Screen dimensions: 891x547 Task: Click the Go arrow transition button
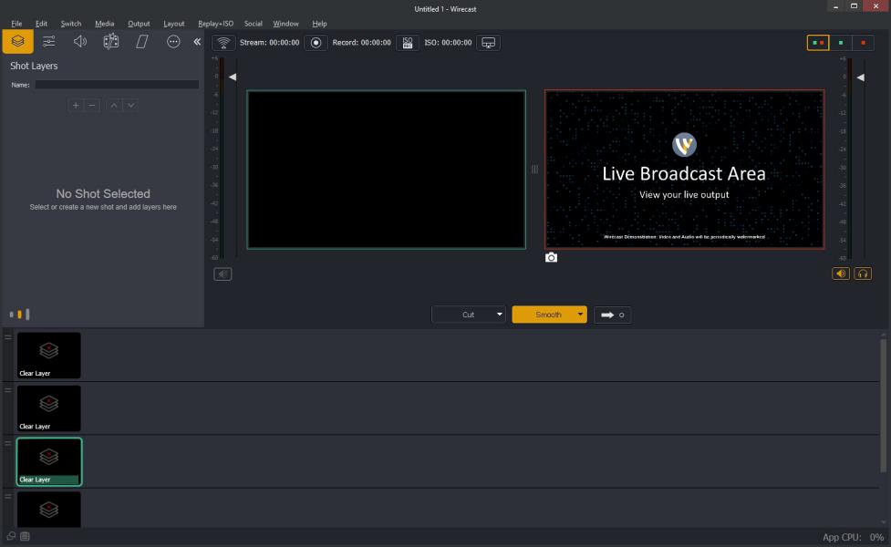(613, 315)
